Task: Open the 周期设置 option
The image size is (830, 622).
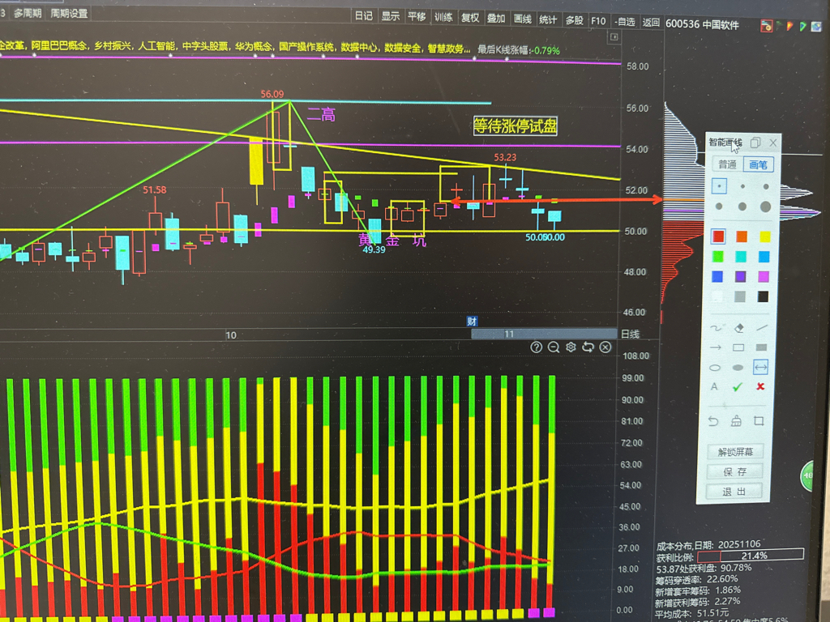Action: pos(69,13)
